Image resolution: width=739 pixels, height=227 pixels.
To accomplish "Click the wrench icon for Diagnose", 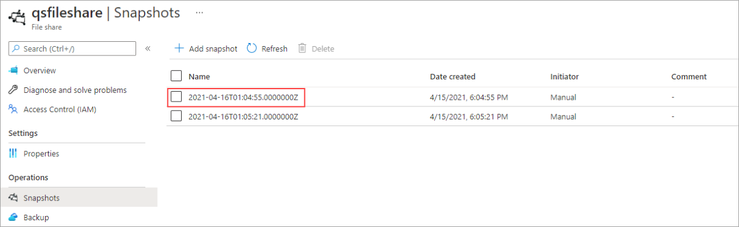I will pyautogui.click(x=14, y=90).
